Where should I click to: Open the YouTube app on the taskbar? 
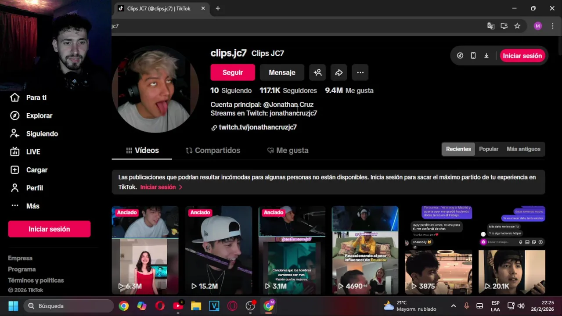pos(178,306)
